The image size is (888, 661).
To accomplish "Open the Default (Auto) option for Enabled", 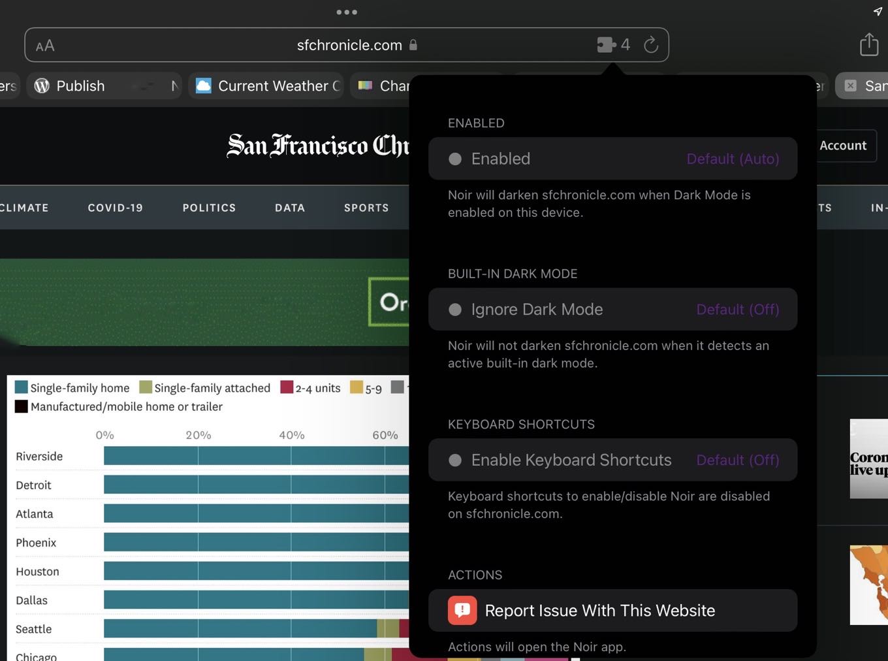I will pyautogui.click(x=733, y=159).
